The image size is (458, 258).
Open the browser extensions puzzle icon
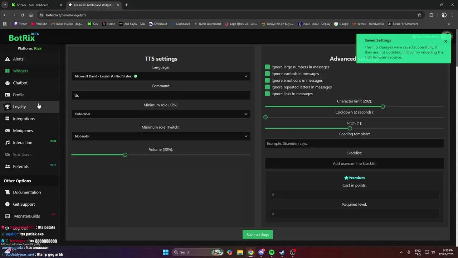coord(431,15)
